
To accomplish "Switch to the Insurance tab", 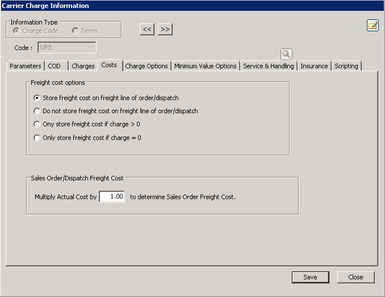I will click(x=314, y=66).
